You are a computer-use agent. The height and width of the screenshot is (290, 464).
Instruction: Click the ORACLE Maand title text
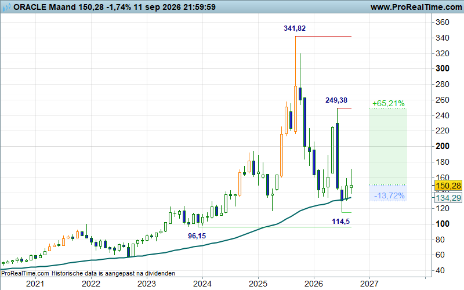[x=45, y=7]
